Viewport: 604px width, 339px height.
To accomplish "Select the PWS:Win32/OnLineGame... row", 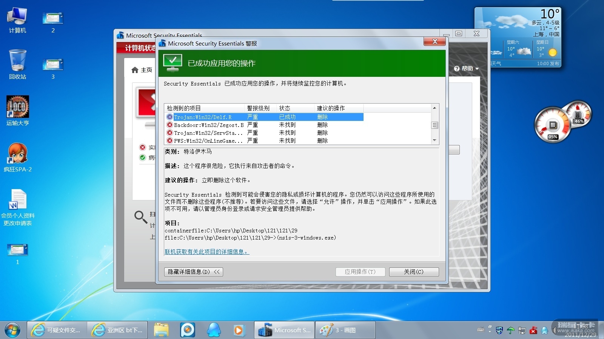I will 264,141.
